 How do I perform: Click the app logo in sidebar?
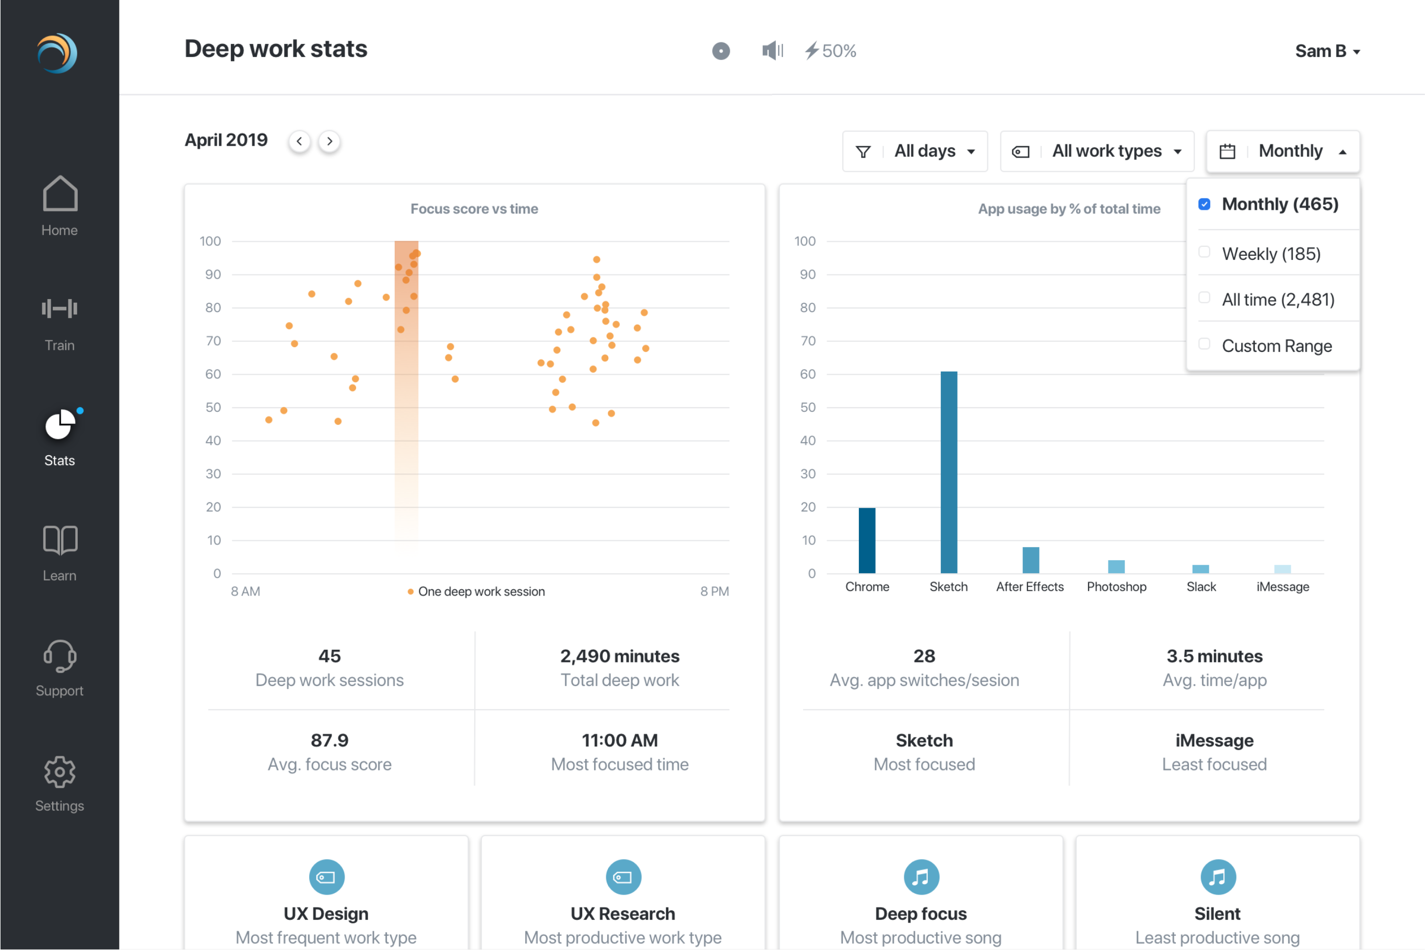click(57, 53)
